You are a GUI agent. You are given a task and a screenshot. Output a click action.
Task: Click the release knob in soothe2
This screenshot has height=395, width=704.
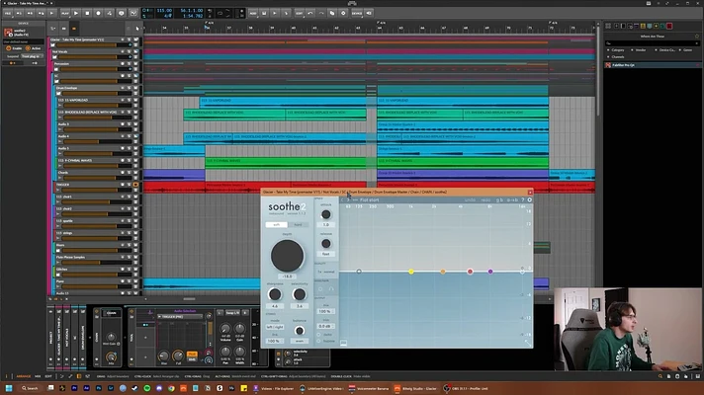pyautogui.click(x=326, y=244)
